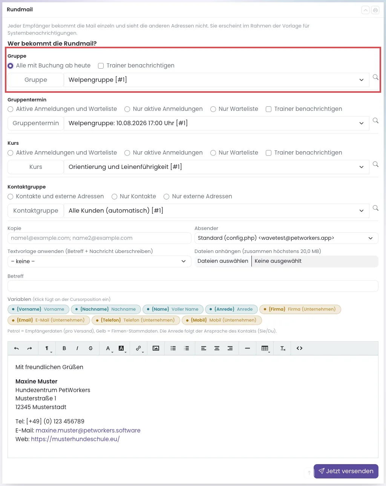
Task: Click the search magnifier next to Gruppe
Action: coord(375,77)
